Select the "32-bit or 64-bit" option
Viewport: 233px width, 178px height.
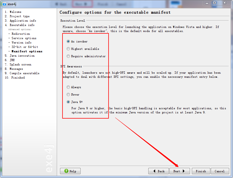21,47
